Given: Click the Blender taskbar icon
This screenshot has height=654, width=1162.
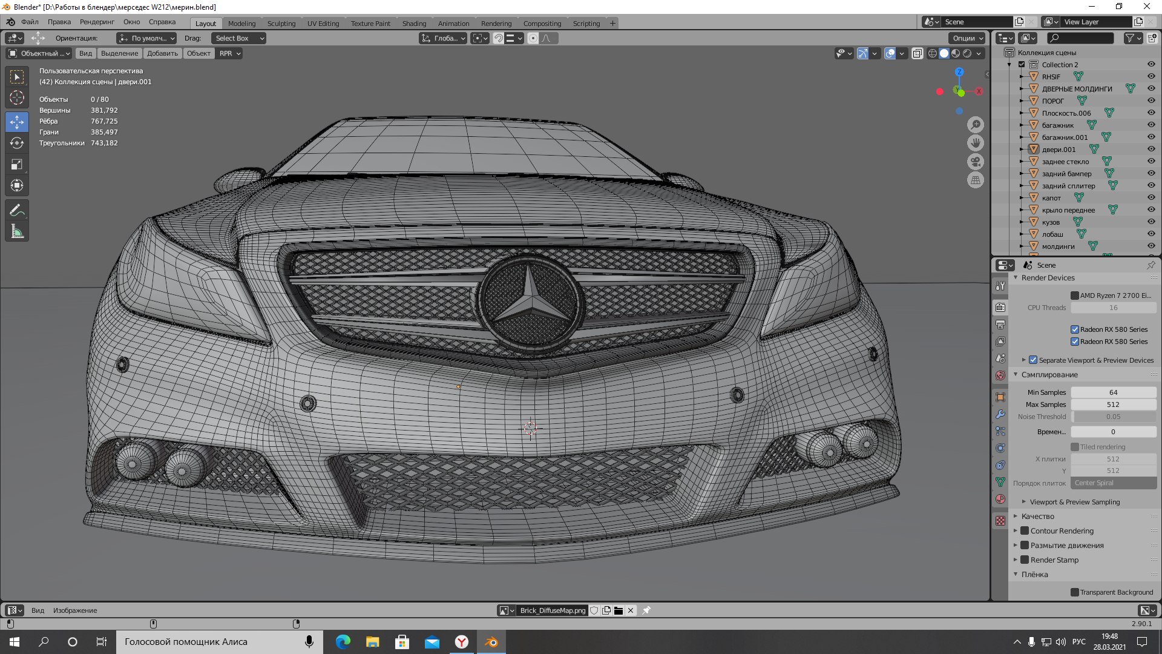Looking at the screenshot, I should (491, 642).
